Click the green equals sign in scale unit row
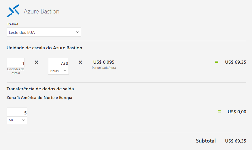The width and height of the screenshot is (252, 150). point(217,62)
